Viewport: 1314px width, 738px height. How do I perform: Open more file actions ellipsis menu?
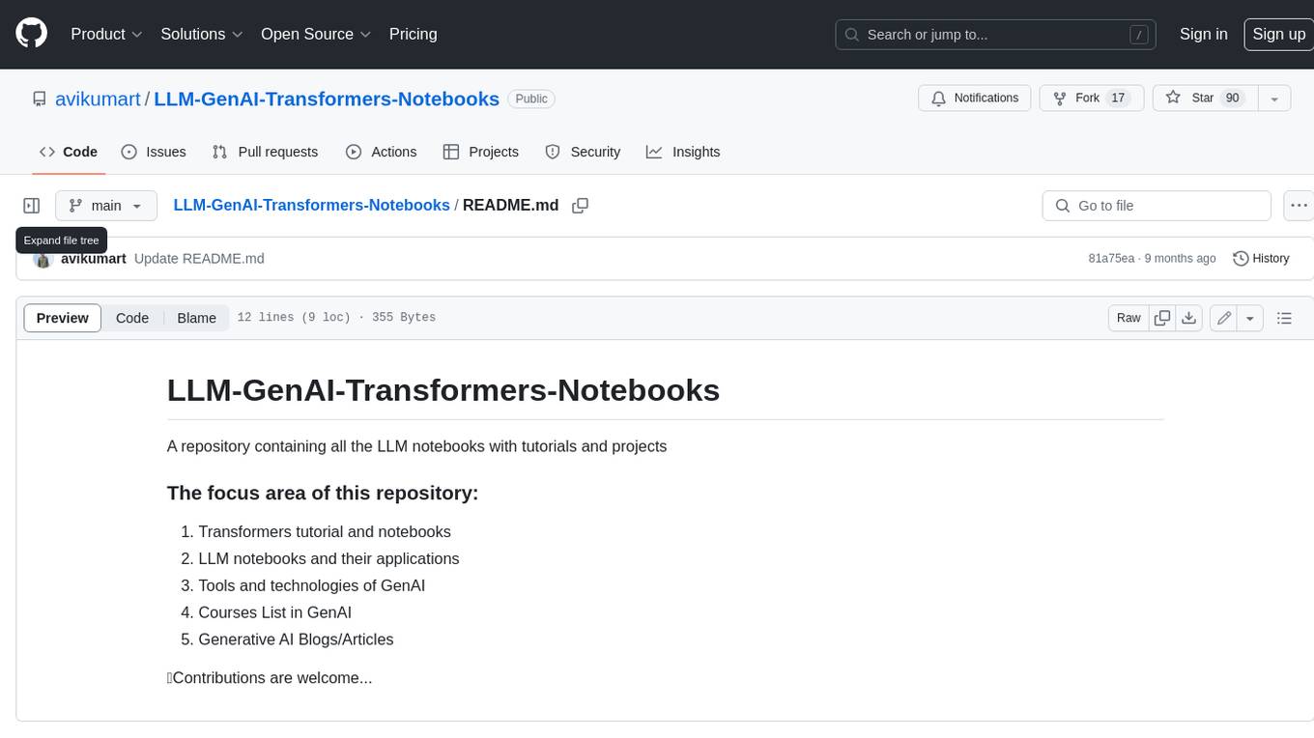point(1299,206)
